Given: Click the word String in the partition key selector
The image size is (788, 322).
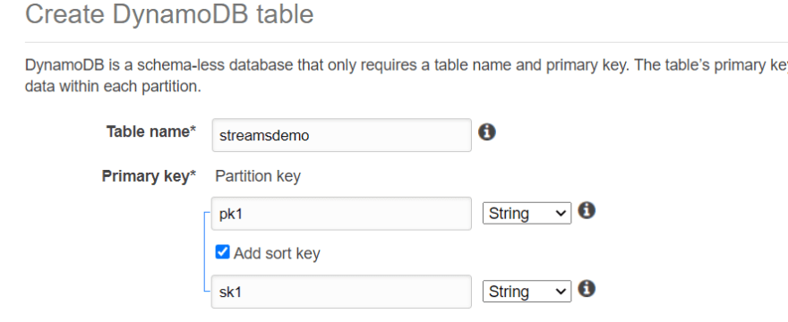Looking at the screenshot, I should (x=509, y=214).
